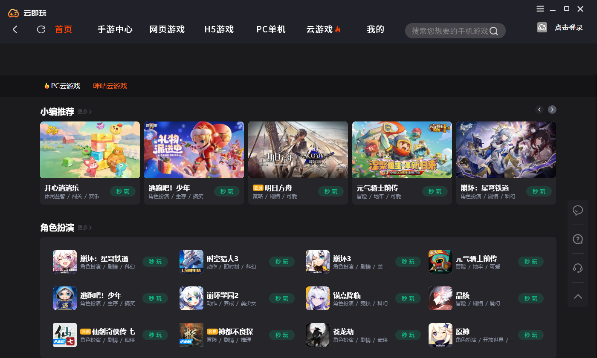The image size is (597, 358).
Task: Click the 原神 game title text
Action: (x=463, y=332)
